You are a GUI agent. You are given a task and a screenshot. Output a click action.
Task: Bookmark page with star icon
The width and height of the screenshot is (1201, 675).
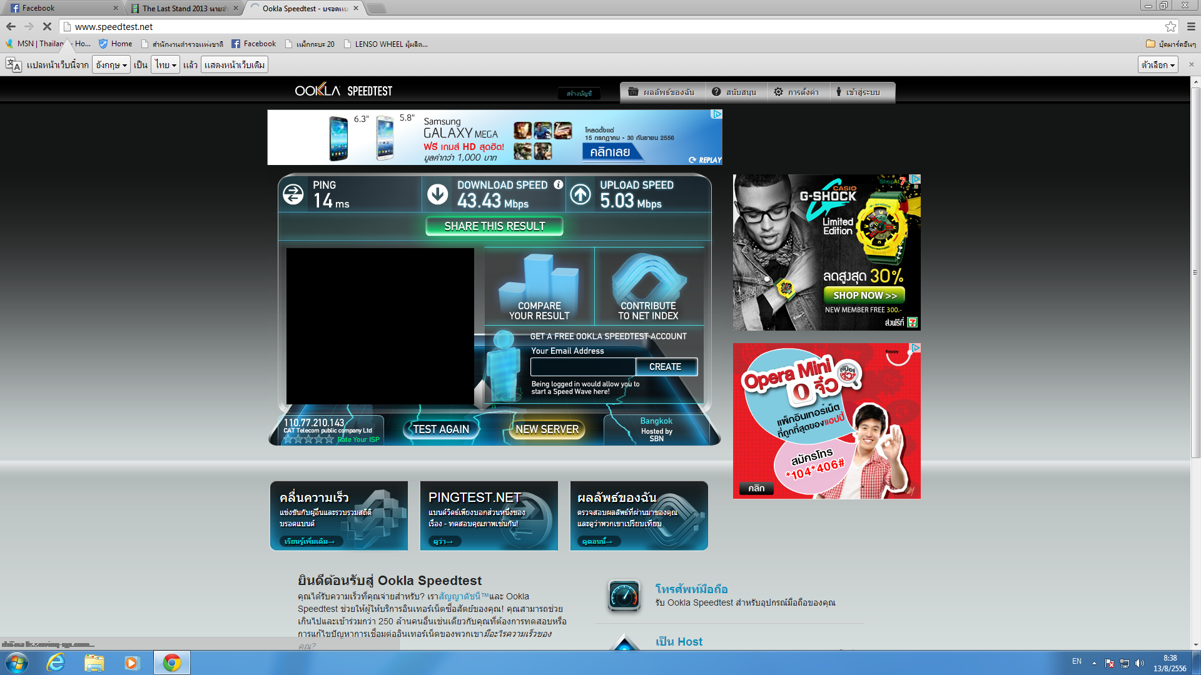click(x=1170, y=26)
